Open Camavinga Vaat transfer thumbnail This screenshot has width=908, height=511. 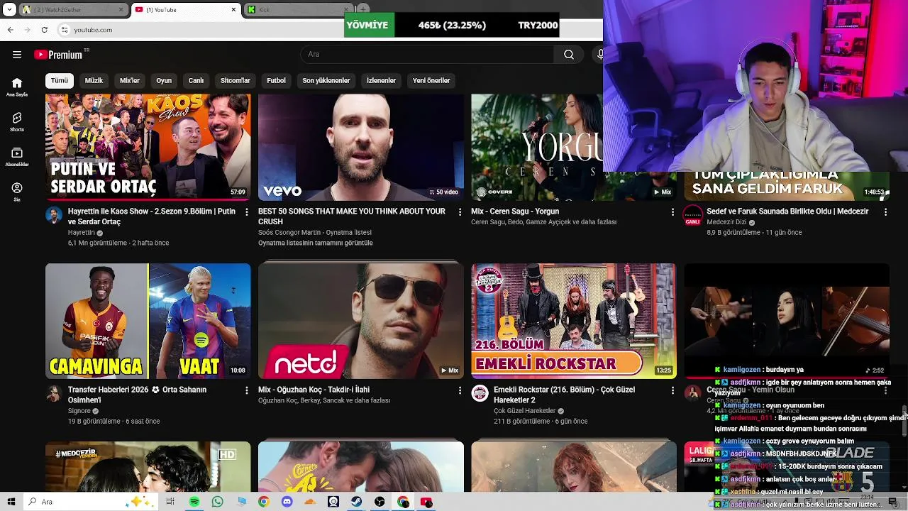[148, 321]
